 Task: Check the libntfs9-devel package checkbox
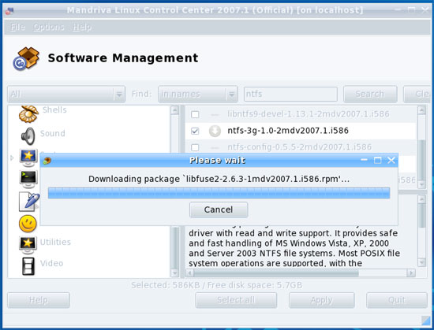pyautogui.click(x=195, y=114)
